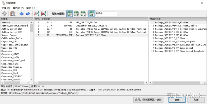Toggle filter by symbol footprint keywords
Screen dimensions: 207x104
(70, 14)
